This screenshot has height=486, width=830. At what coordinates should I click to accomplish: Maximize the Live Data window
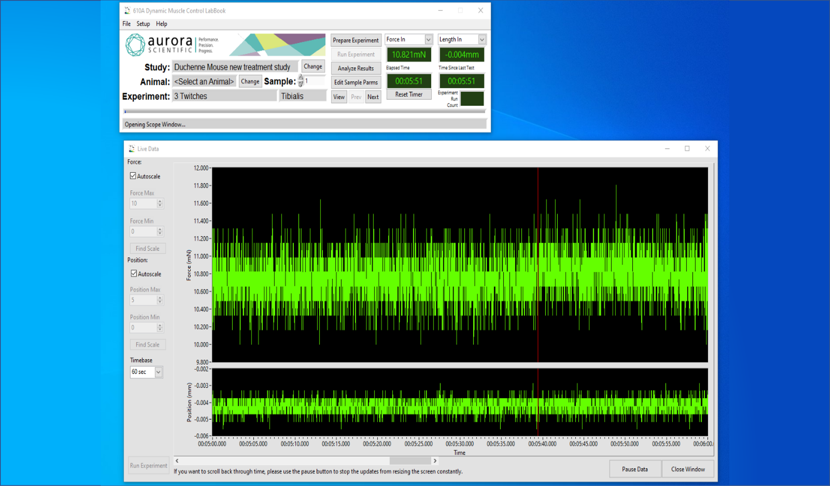[687, 149]
